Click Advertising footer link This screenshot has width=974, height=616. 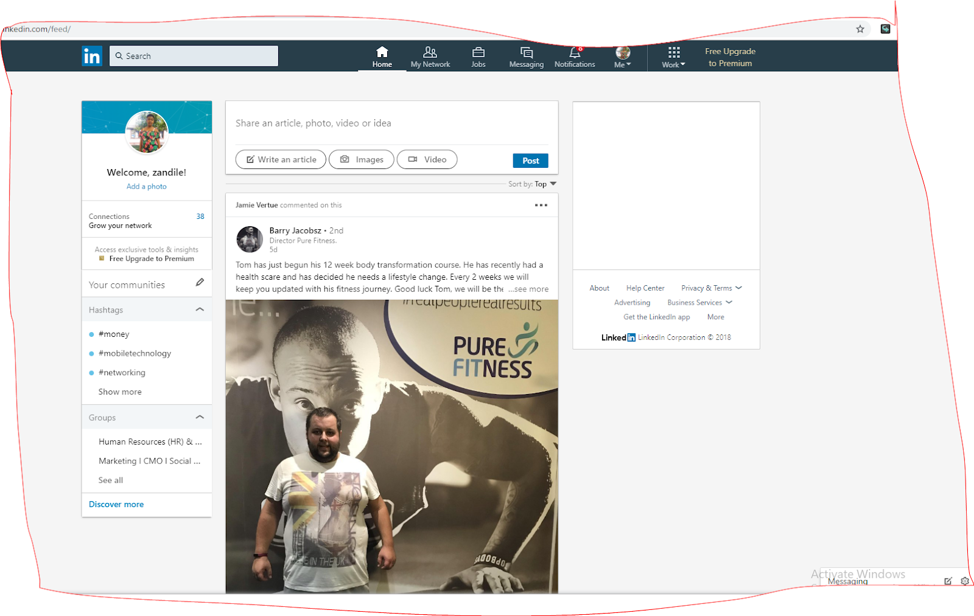[632, 303]
